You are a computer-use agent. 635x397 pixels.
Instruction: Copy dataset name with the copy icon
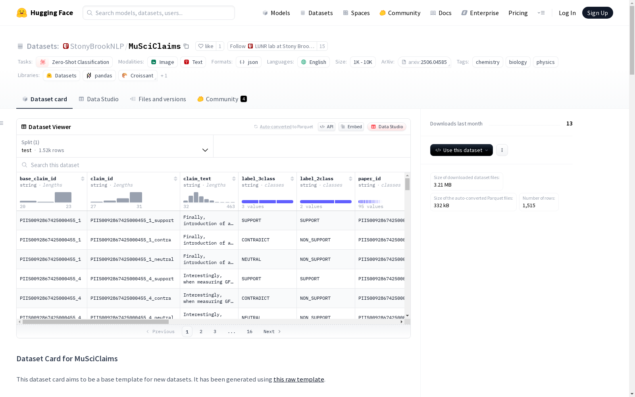186,46
